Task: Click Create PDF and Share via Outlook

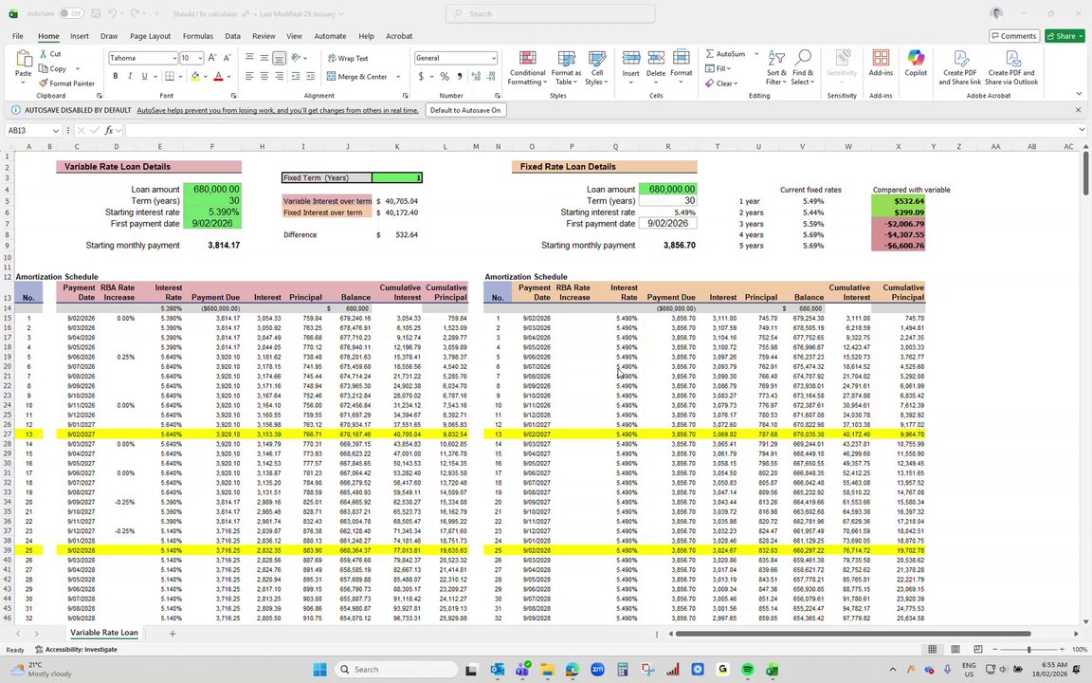Action: coord(1012,67)
